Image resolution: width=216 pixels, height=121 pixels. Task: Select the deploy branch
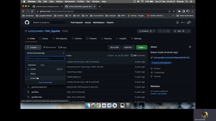coord(45,74)
